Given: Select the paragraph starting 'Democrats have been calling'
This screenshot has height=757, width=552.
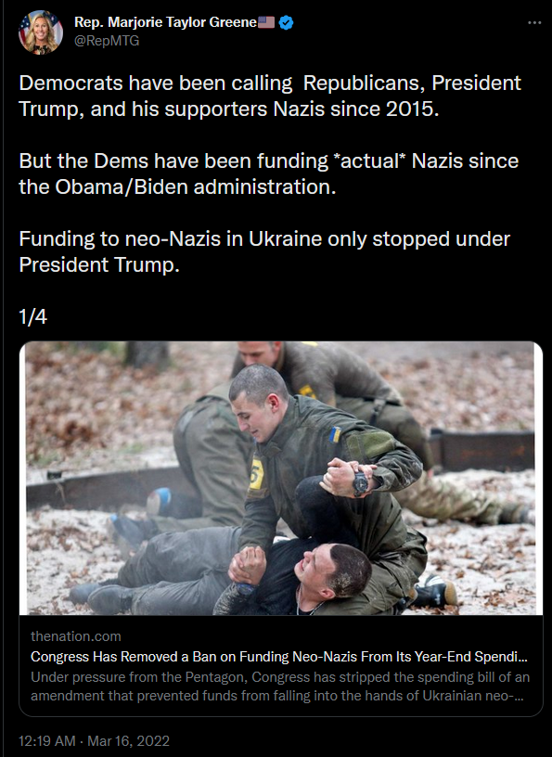Looking at the screenshot, I should [270, 96].
